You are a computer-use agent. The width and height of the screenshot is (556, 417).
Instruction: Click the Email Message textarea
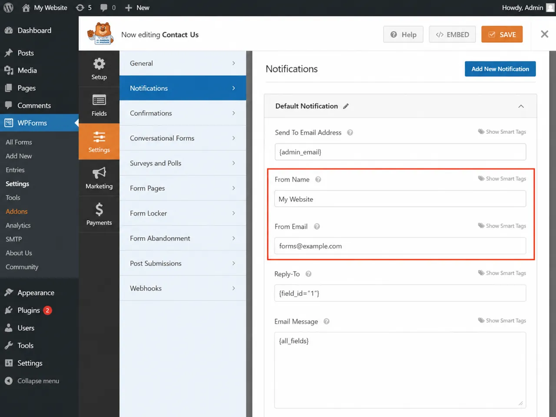point(400,370)
